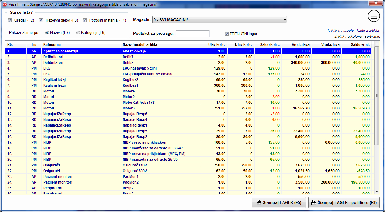Select the NapajacResp5 row
Viewport: 385px width, 212px height.
(x=188, y=131)
